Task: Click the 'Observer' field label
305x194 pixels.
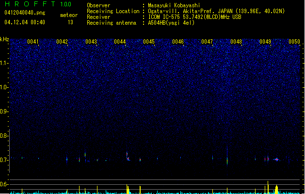Action: coord(98,5)
